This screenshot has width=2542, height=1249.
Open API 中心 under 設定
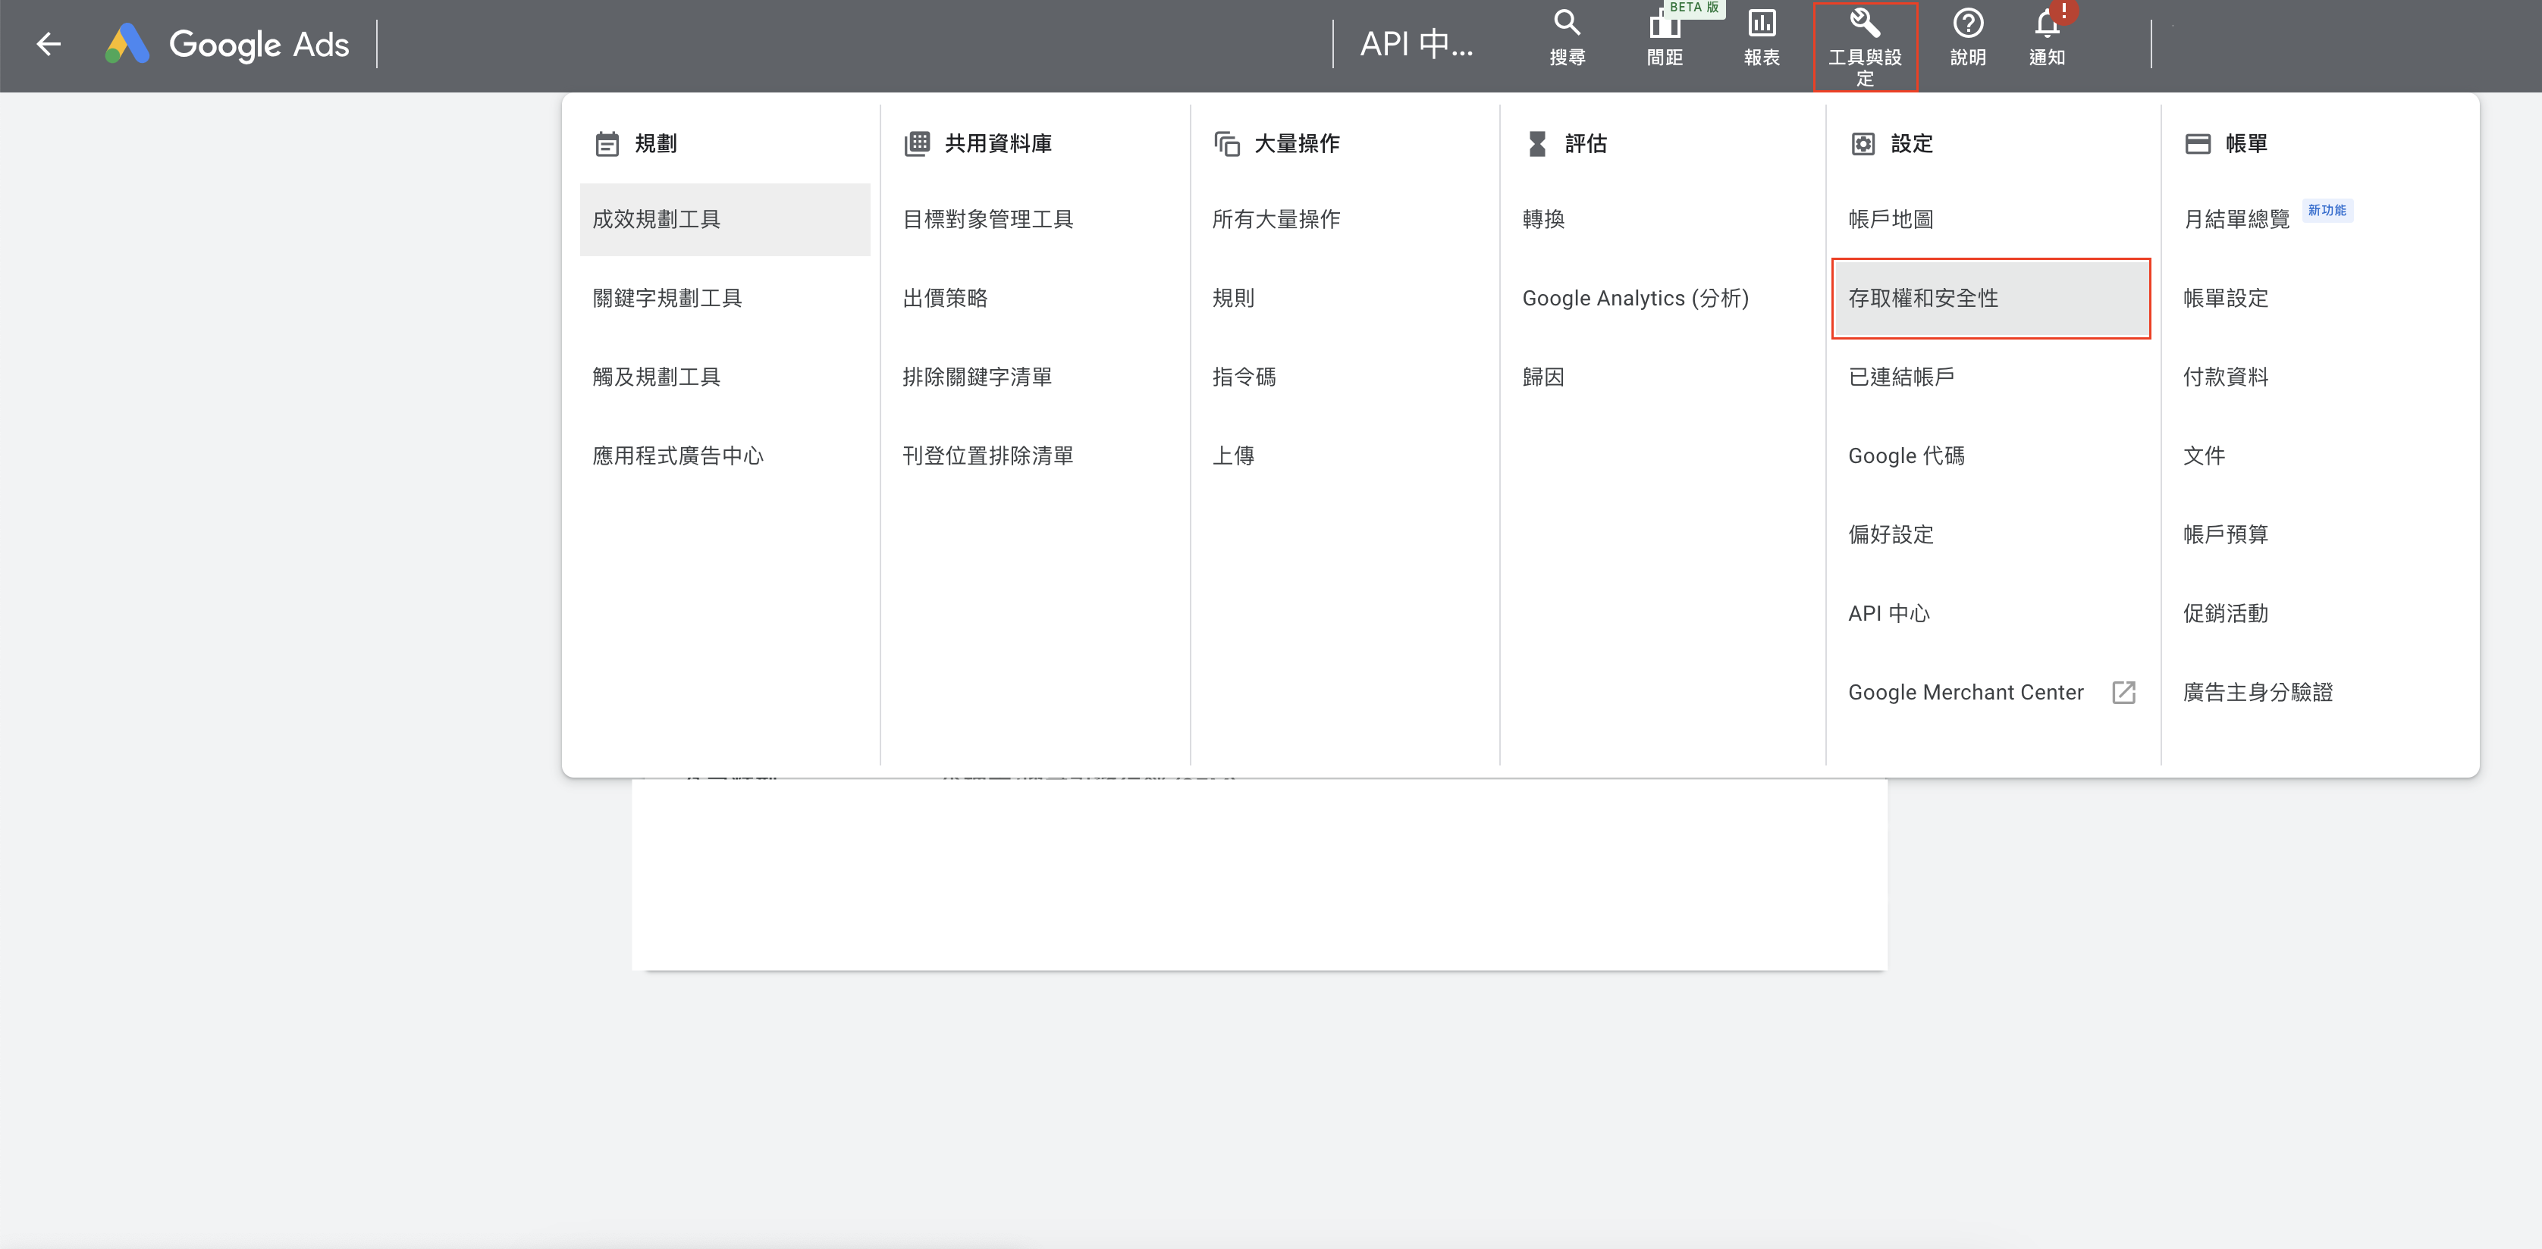[x=1889, y=614]
